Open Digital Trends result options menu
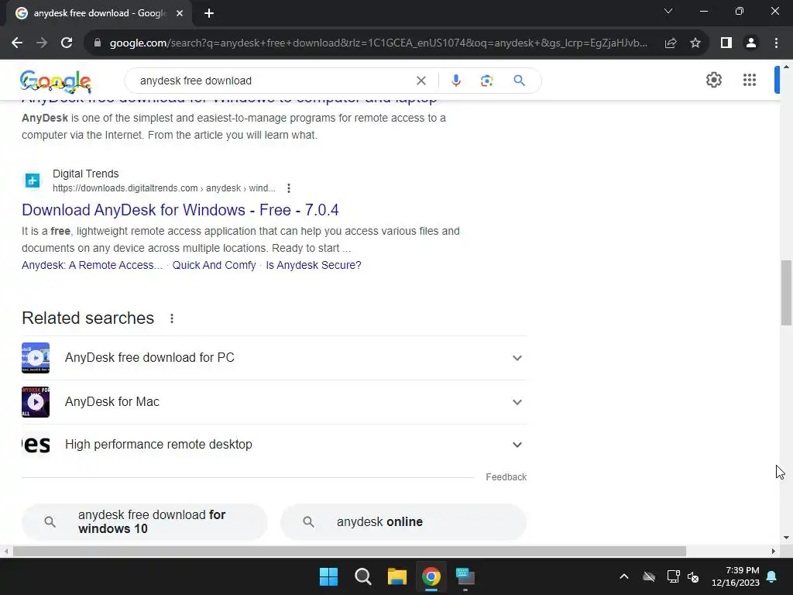793x595 pixels. (289, 188)
